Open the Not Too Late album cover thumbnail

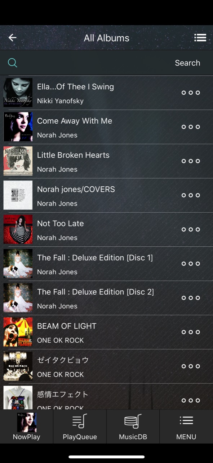[x=18, y=229]
